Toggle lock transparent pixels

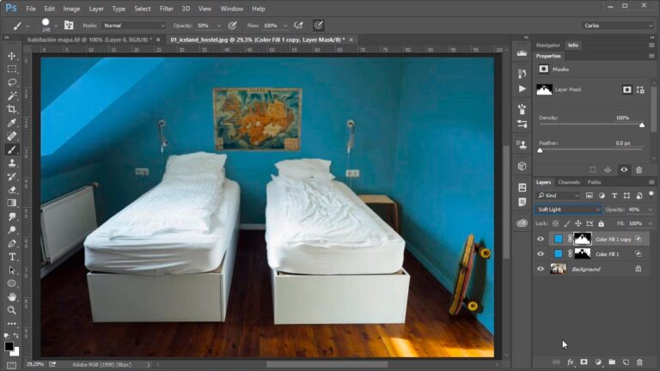556,223
